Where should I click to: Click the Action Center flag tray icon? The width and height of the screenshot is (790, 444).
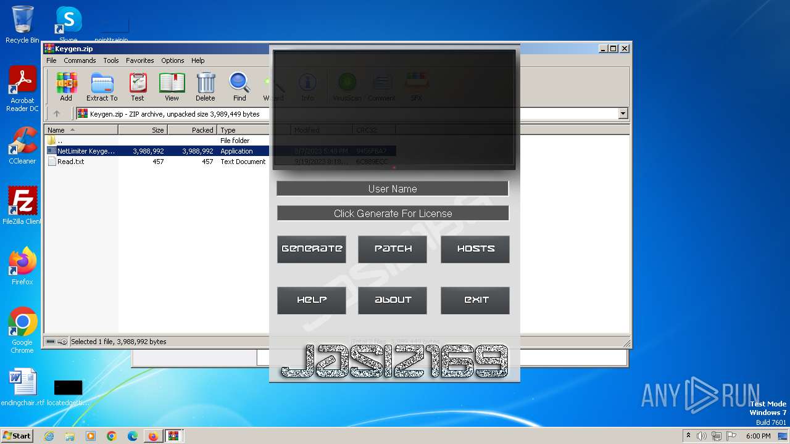[731, 436]
